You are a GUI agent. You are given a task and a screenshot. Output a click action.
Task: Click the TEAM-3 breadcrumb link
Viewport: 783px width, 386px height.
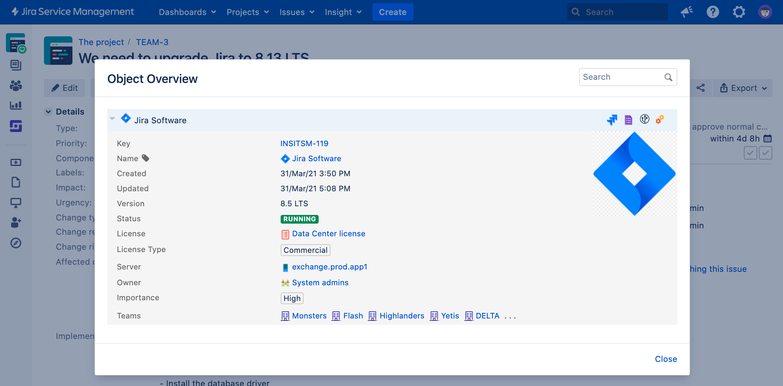[x=152, y=42]
